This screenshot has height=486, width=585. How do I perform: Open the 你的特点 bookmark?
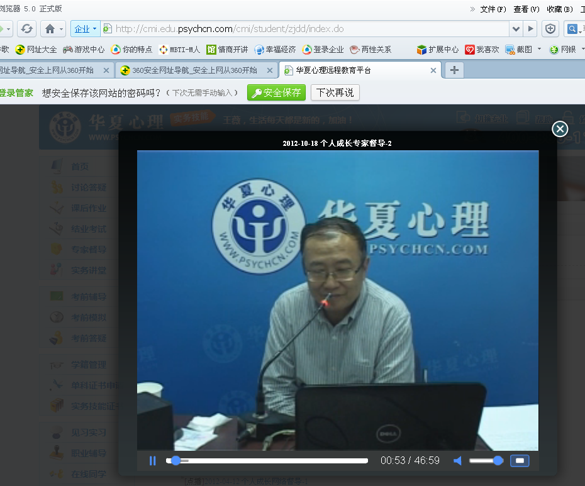pyautogui.click(x=131, y=49)
